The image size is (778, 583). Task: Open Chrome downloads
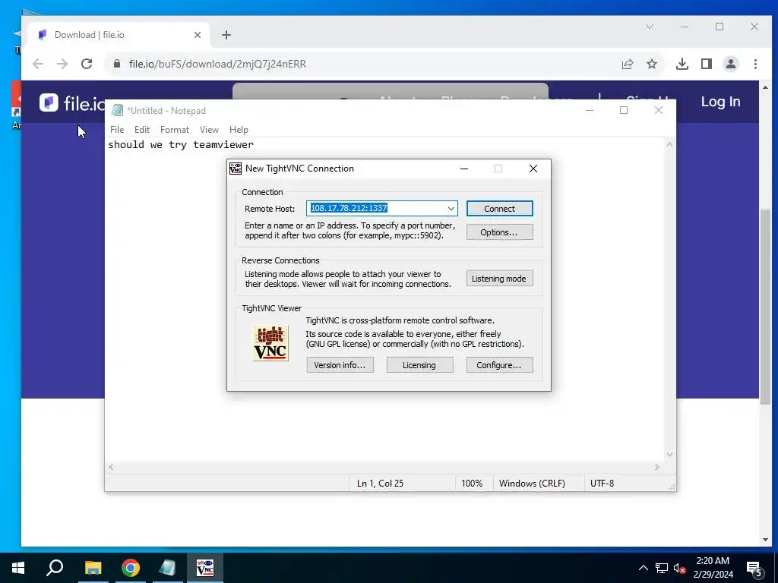tap(682, 64)
